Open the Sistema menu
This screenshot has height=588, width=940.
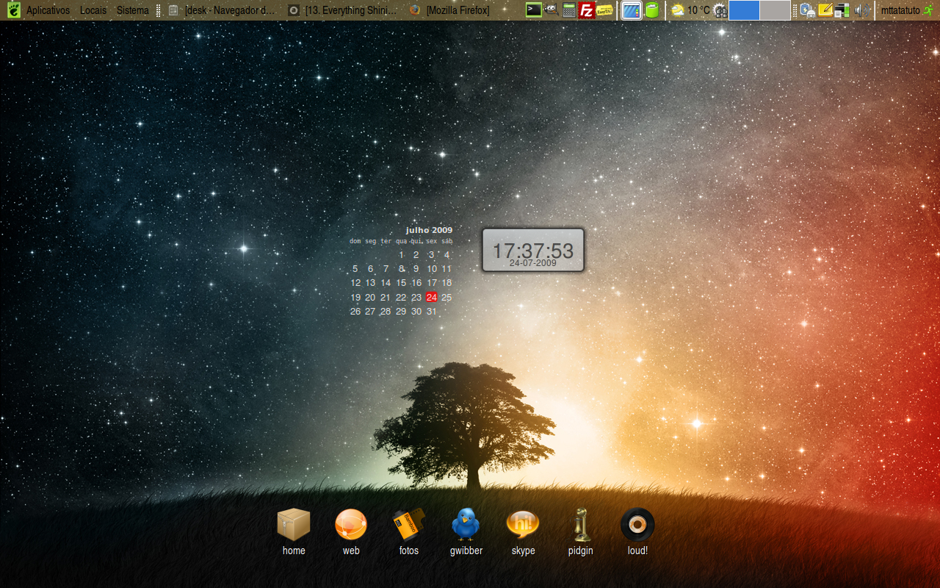(x=132, y=10)
